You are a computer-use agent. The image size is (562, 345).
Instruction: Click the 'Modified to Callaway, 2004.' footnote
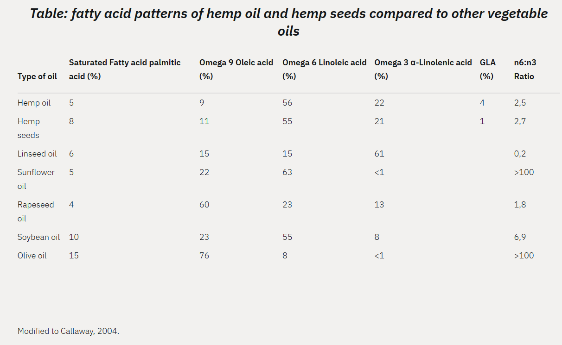68,331
